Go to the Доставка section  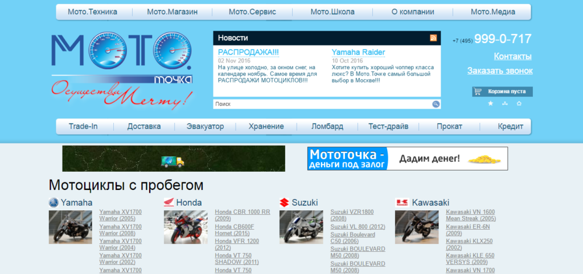tap(144, 126)
